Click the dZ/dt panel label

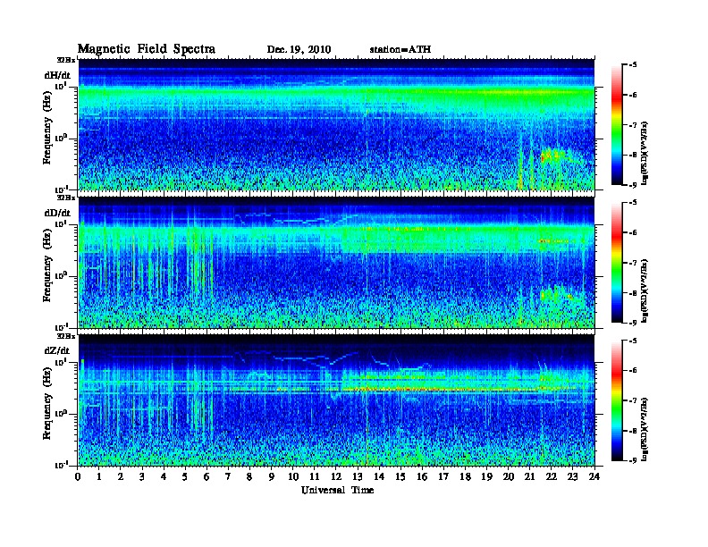[x=57, y=350]
